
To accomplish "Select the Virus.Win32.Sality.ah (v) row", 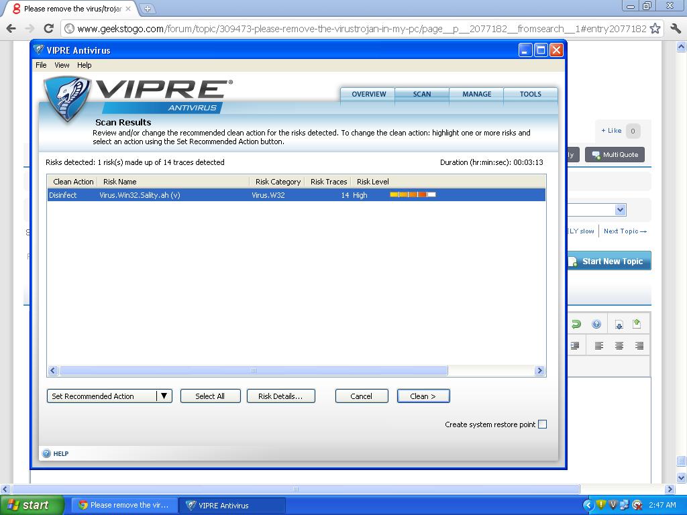I will 296,195.
